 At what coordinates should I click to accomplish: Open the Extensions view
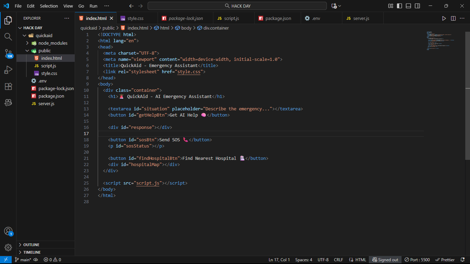(8, 86)
